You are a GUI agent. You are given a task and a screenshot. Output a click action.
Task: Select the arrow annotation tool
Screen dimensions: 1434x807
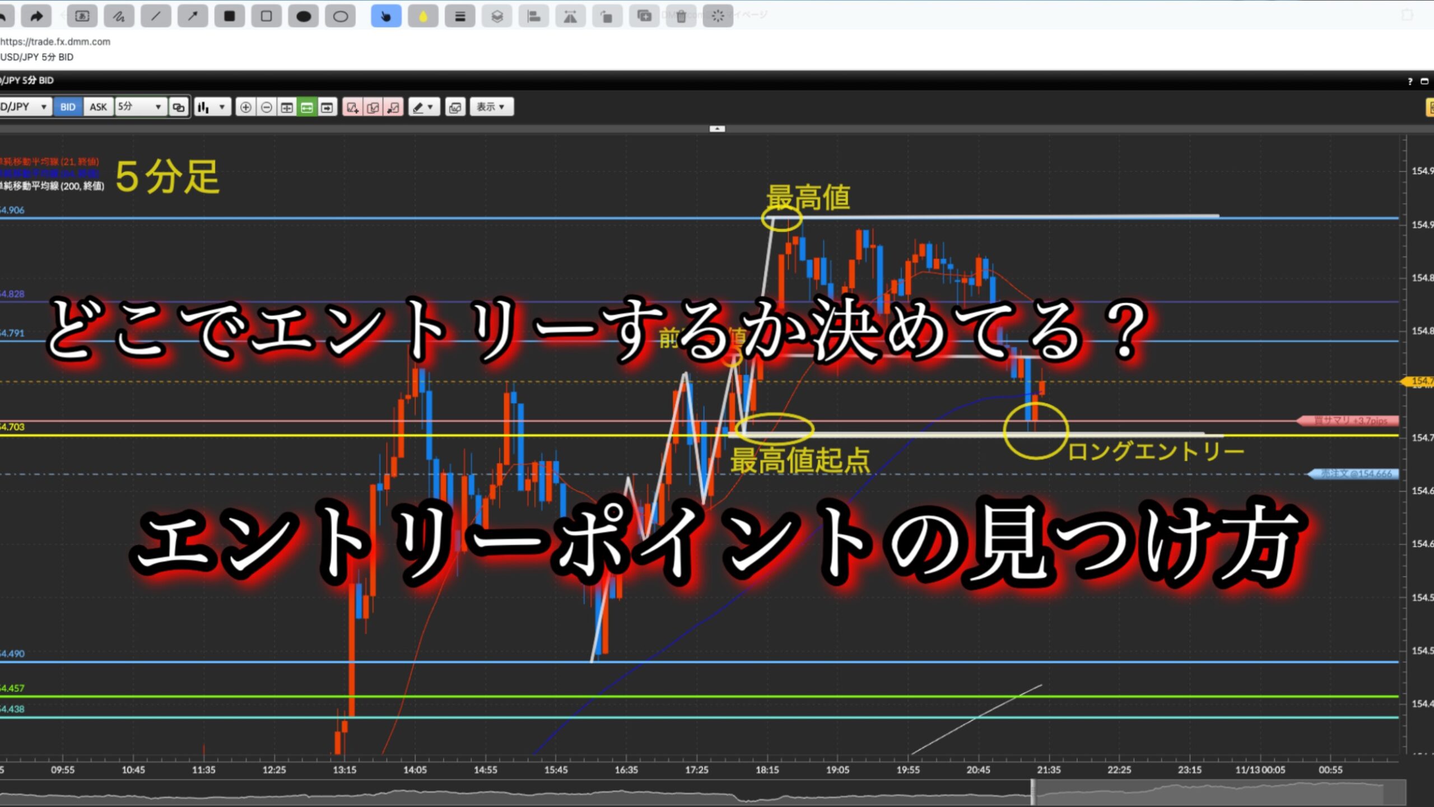point(193,16)
